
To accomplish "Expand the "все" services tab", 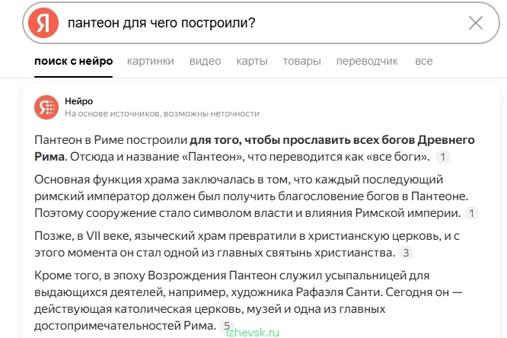I will [x=423, y=61].
